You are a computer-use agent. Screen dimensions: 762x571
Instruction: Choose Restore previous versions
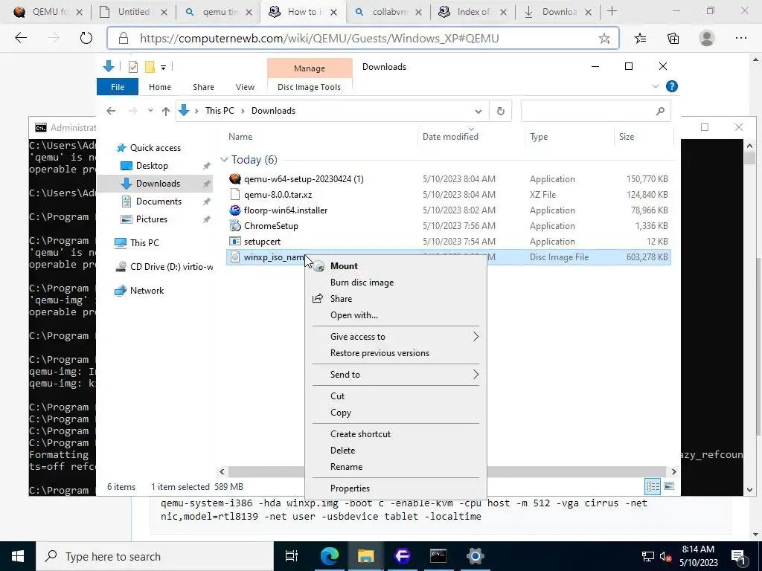(380, 353)
